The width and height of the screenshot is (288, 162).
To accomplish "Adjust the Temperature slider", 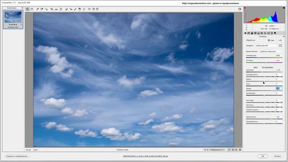I will [x=264, y=58].
